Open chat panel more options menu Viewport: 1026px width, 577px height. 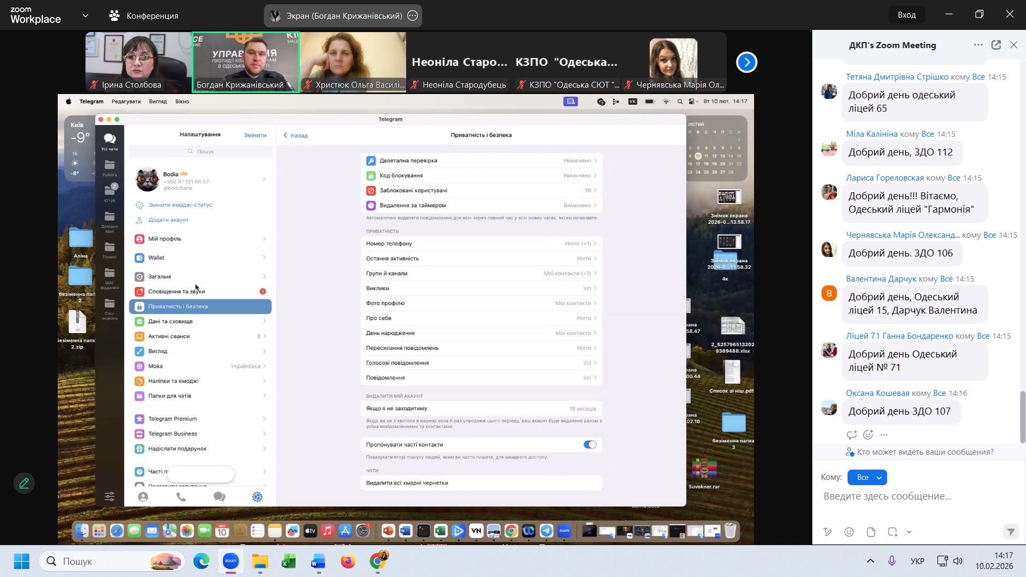(978, 45)
